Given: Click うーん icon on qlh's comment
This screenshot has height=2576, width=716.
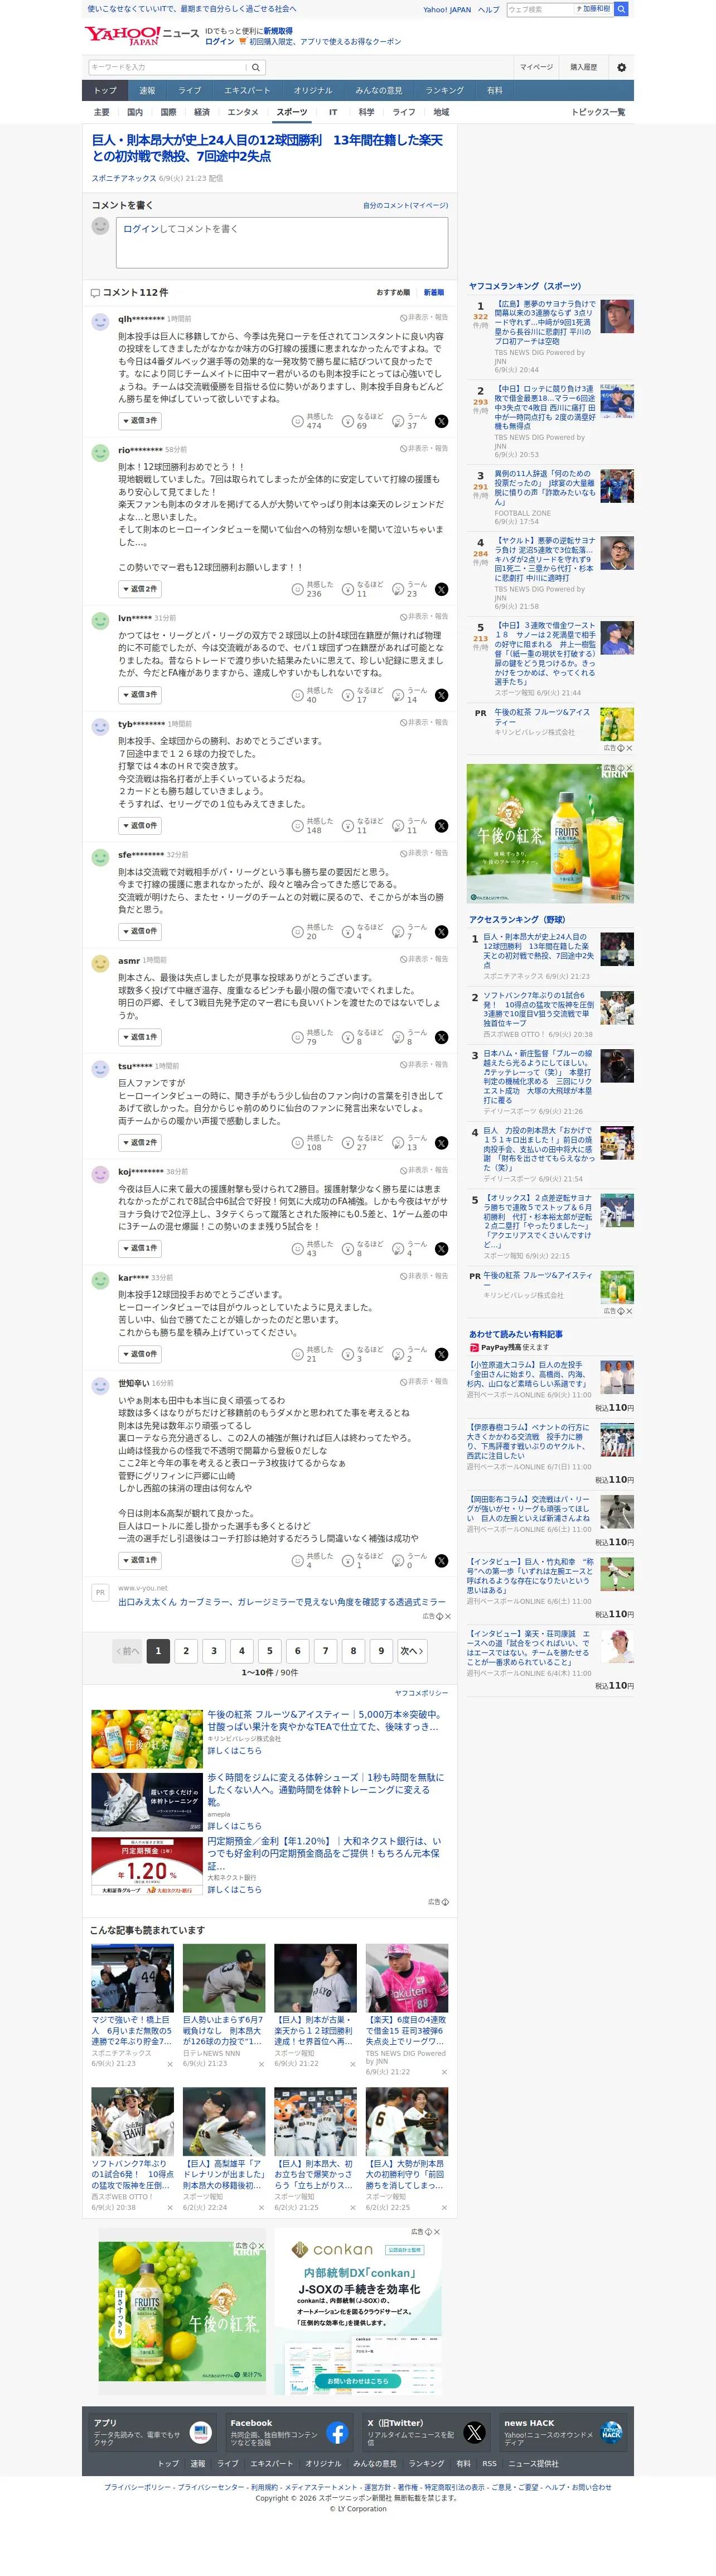Looking at the screenshot, I should [x=398, y=421].
